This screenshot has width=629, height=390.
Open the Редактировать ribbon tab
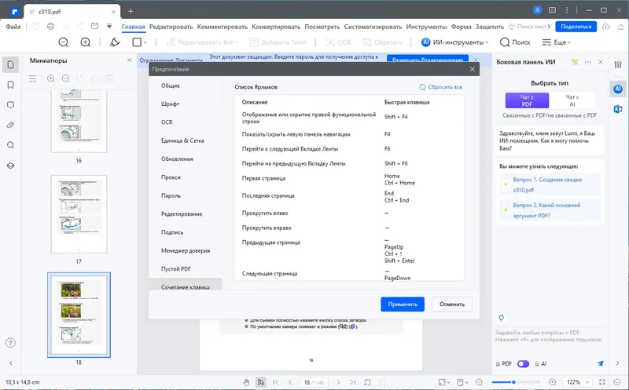171,27
